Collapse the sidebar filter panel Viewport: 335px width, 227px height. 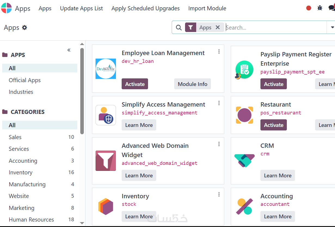coord(69,50)
